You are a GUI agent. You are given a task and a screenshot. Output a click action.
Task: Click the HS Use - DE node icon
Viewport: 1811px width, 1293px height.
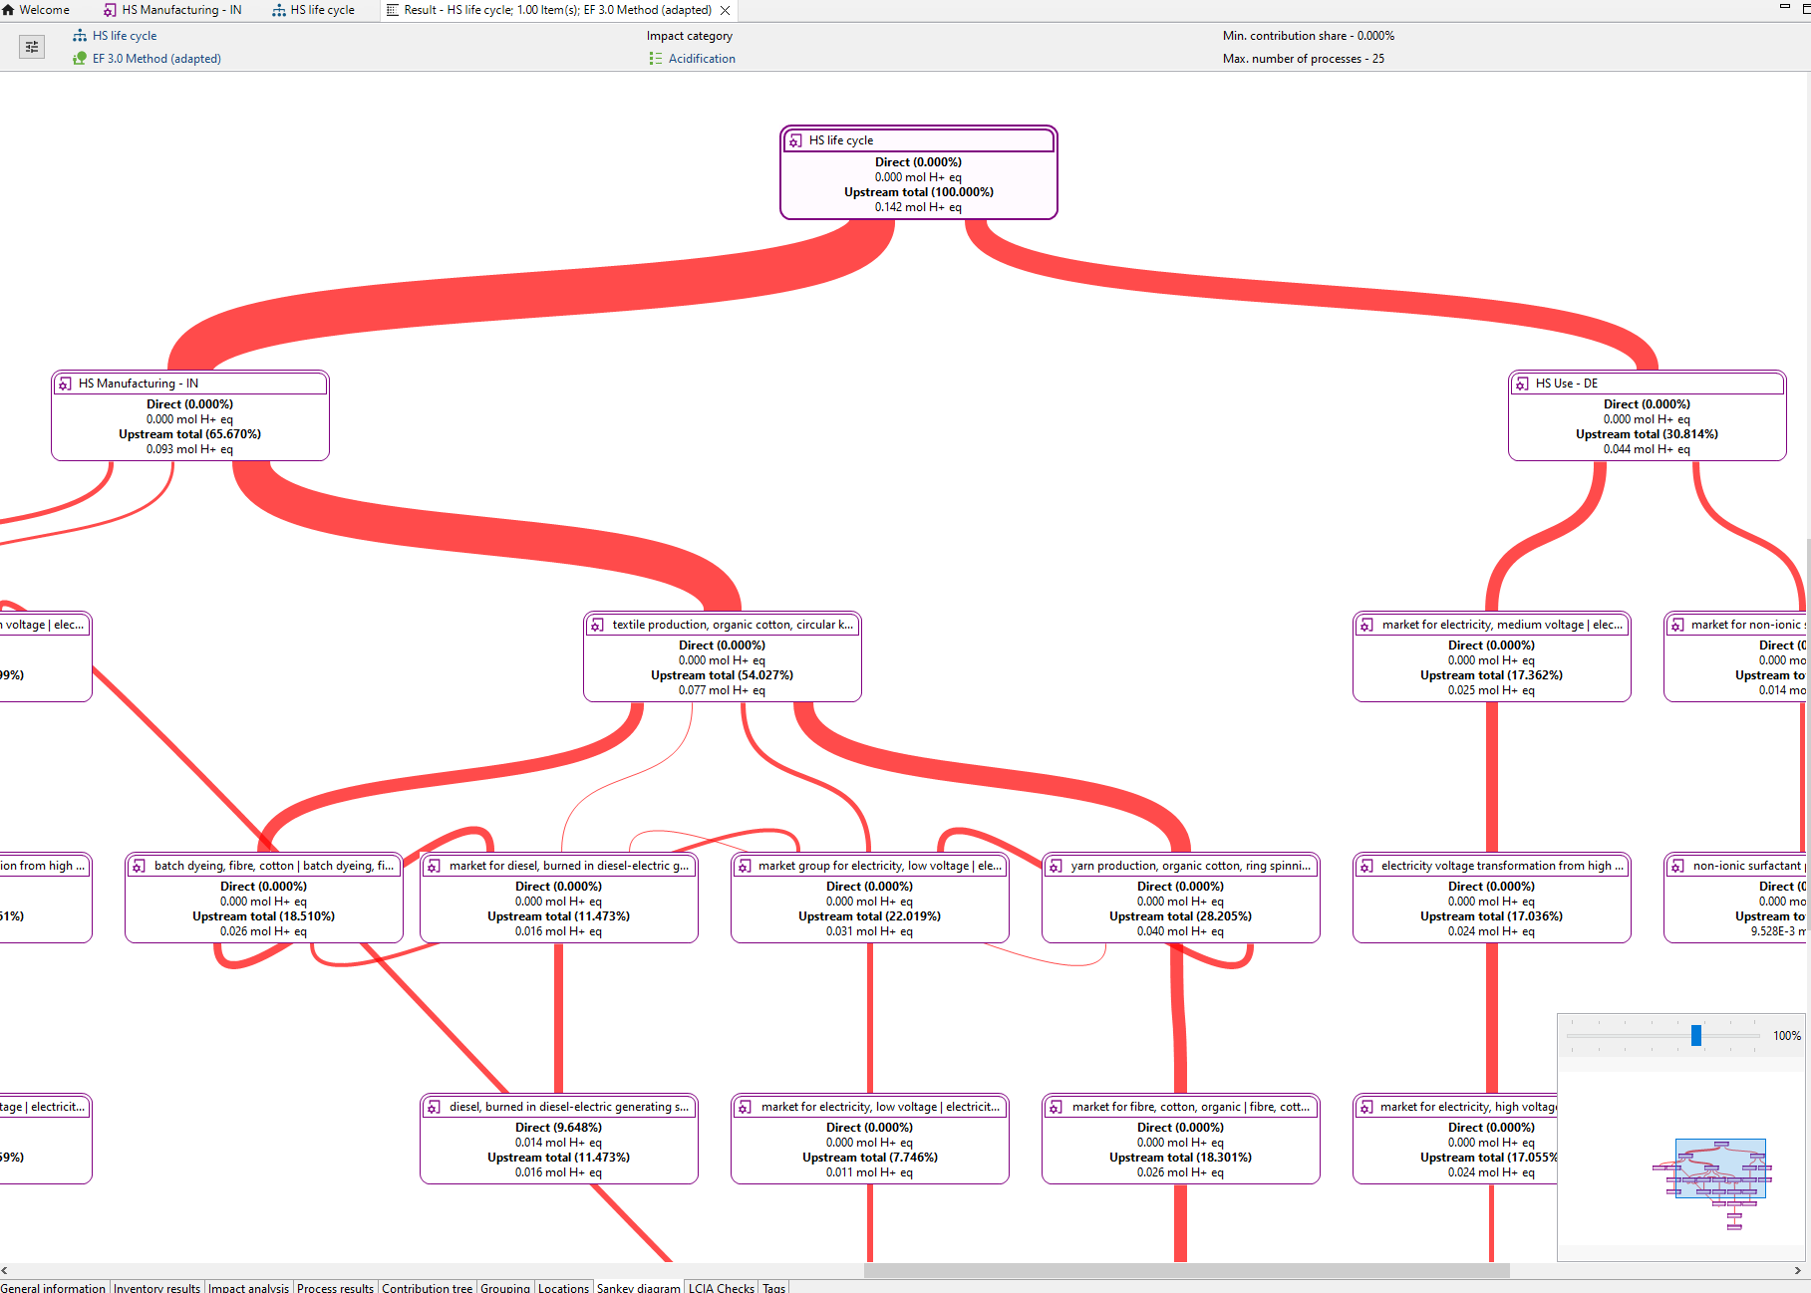point(1522,384)
